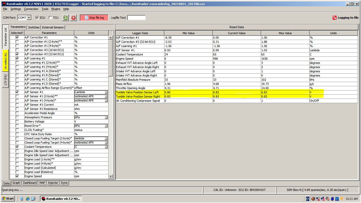
Task: Click the green refresh connection icon
Action: (65, 18)
